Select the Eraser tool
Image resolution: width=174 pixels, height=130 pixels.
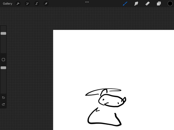coord(147,4)
